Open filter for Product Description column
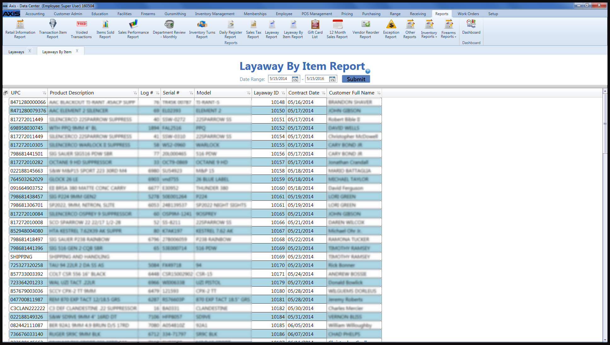This screenshot has height=345, width=610. point(135,93)
